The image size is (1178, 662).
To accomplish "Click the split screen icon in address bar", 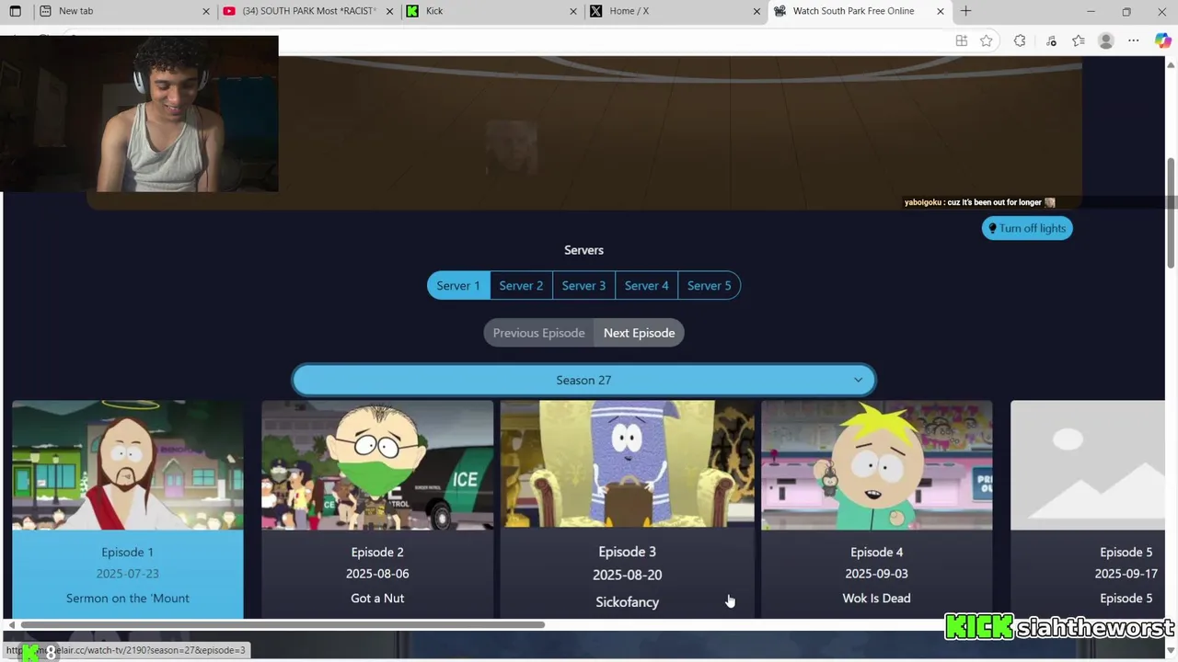I will 961,40.
